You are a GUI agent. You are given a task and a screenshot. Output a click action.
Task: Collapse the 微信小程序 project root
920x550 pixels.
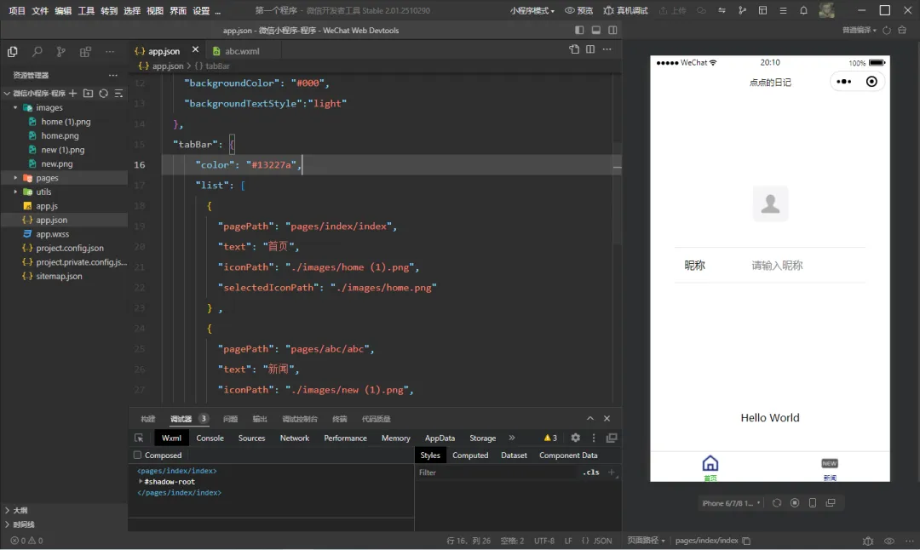pyautogui.click(x=7, y=94)
